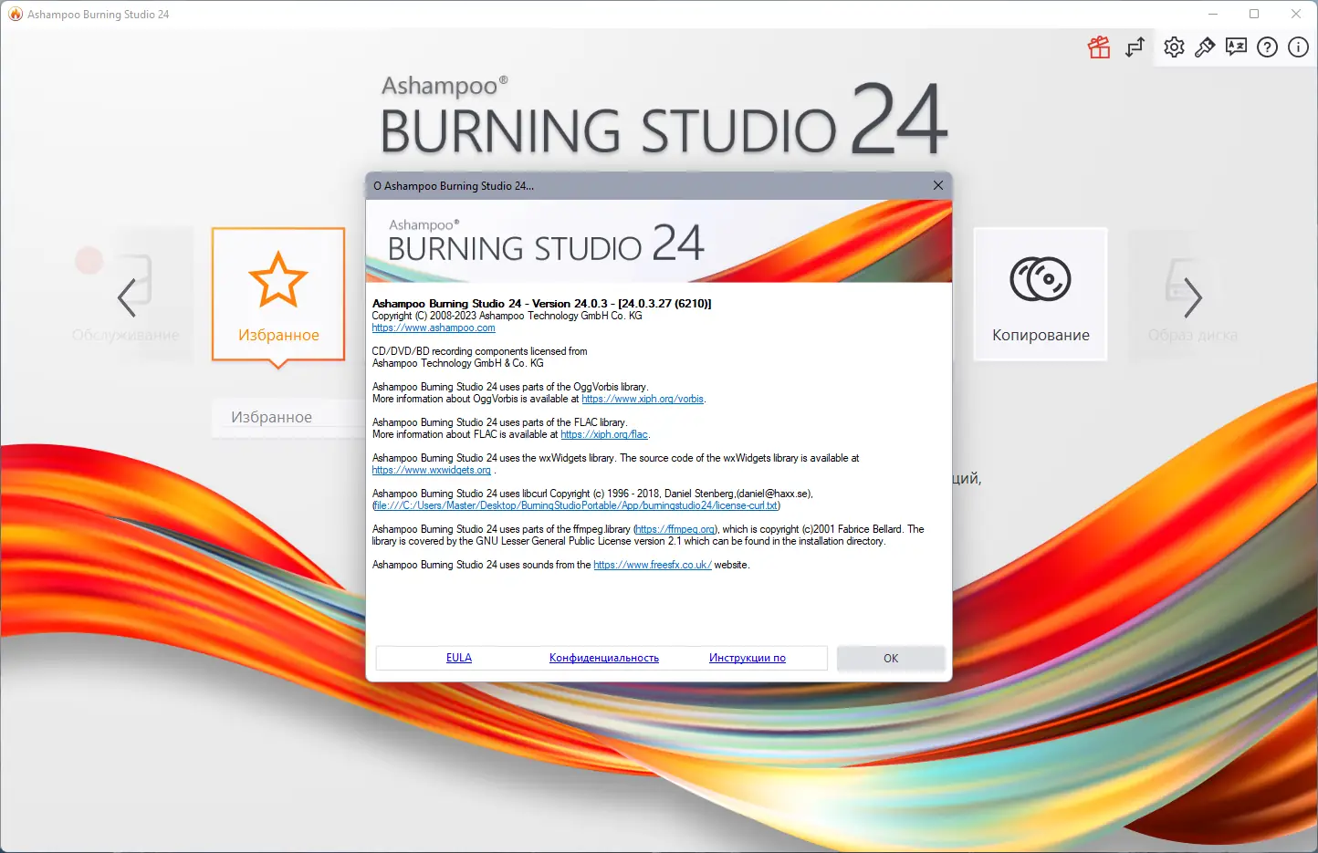Close the Ashampoo Burning Studio main window

[1296, 14]
